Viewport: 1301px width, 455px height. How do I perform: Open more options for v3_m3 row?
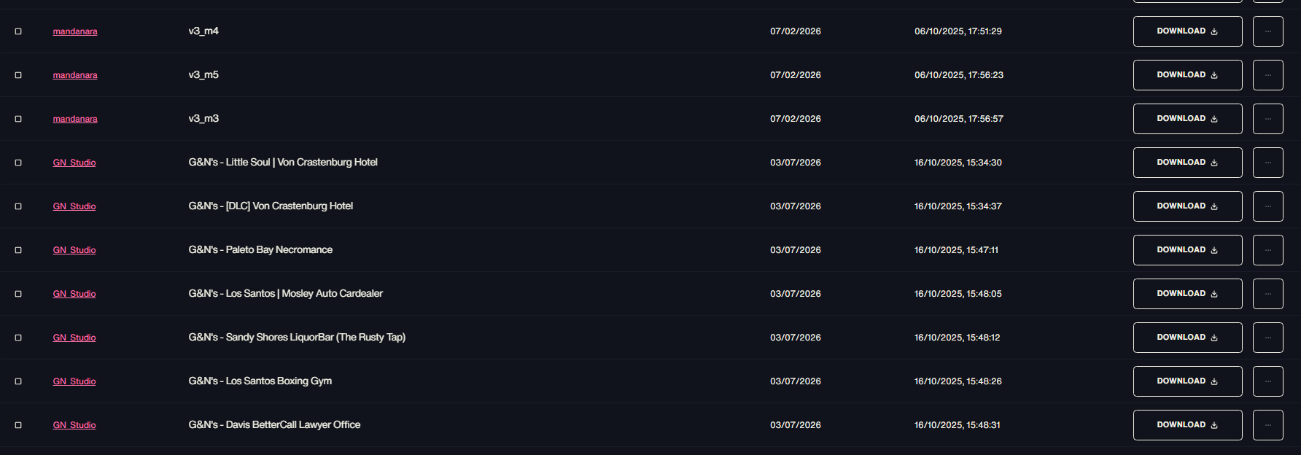click(x=1267, y=119)
